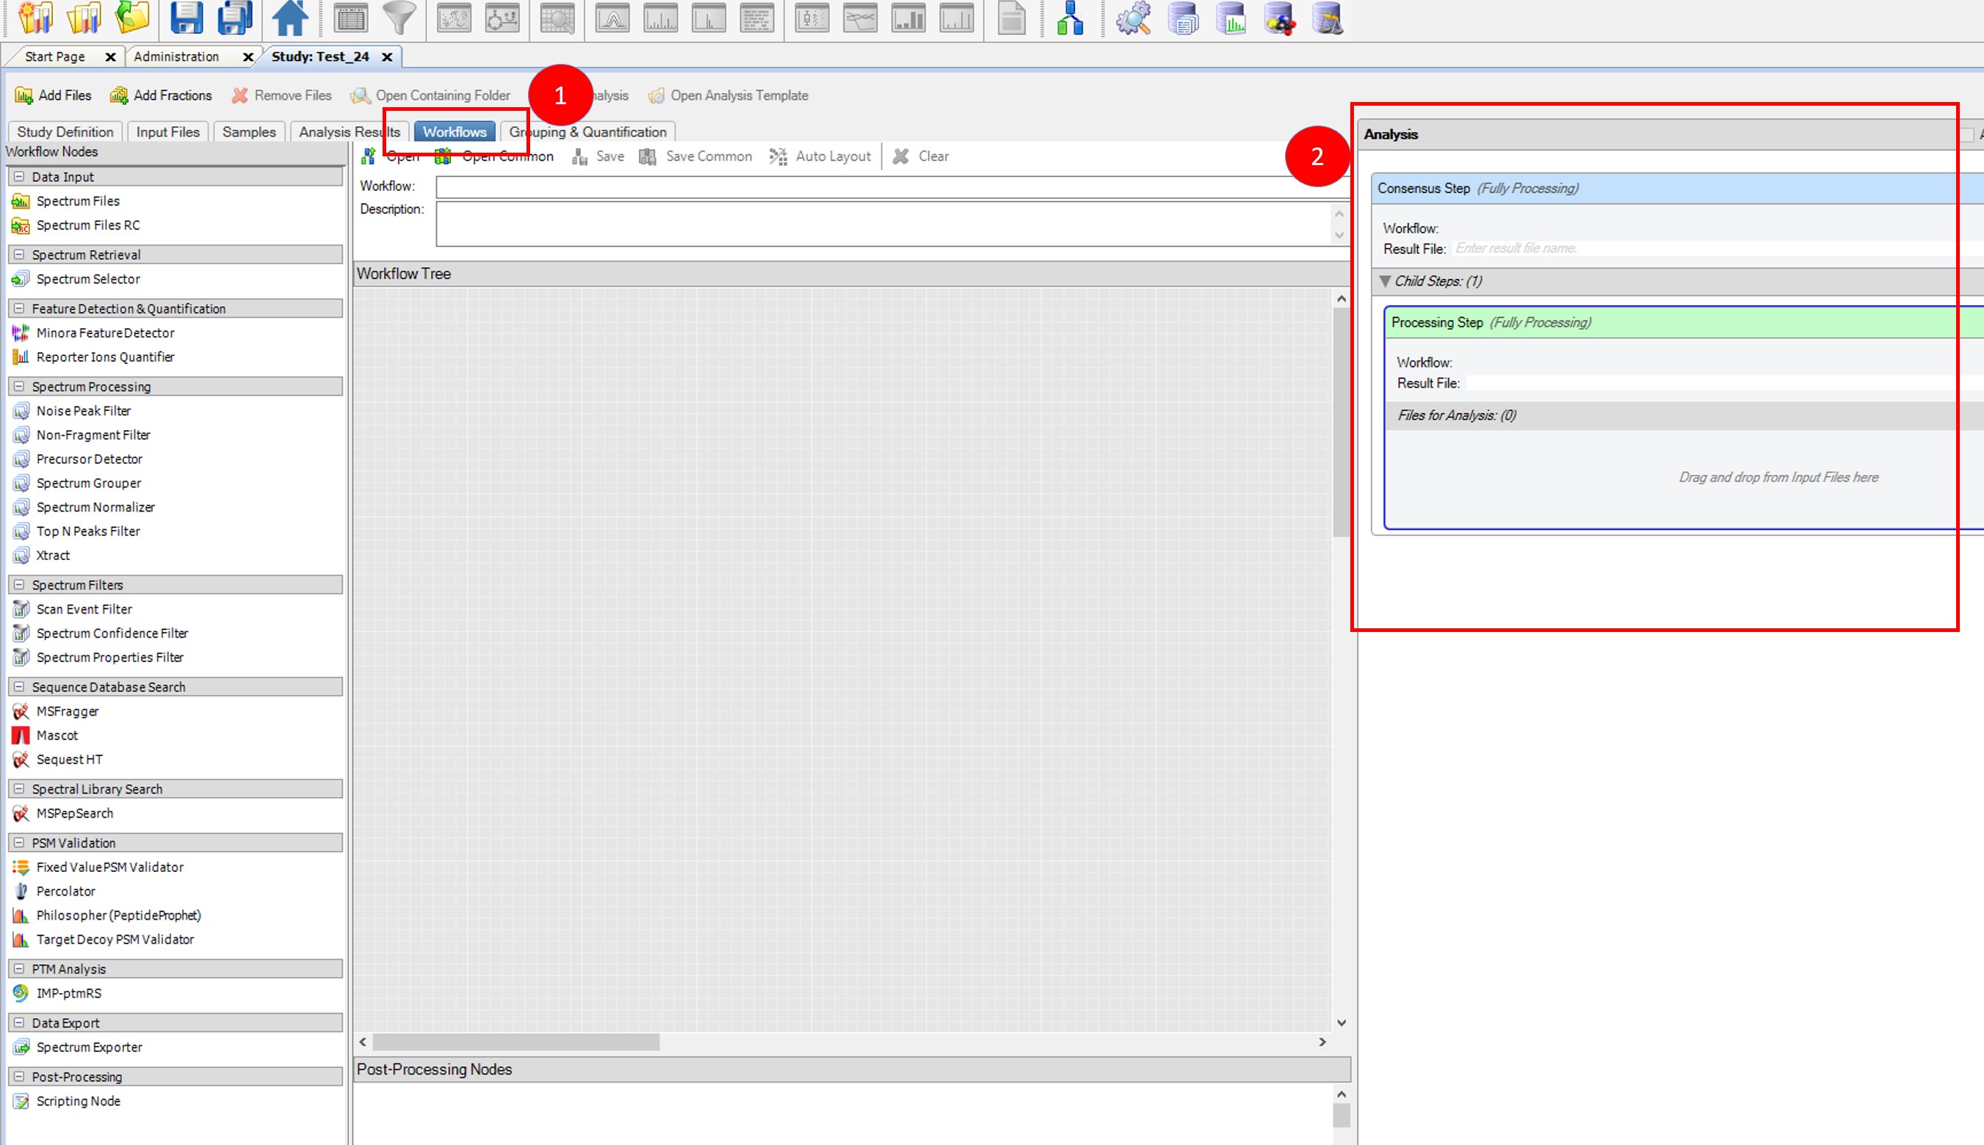Click the workflow tree hierarchy icon
1984x1145 pixels.
click(x=1070, y=18)
